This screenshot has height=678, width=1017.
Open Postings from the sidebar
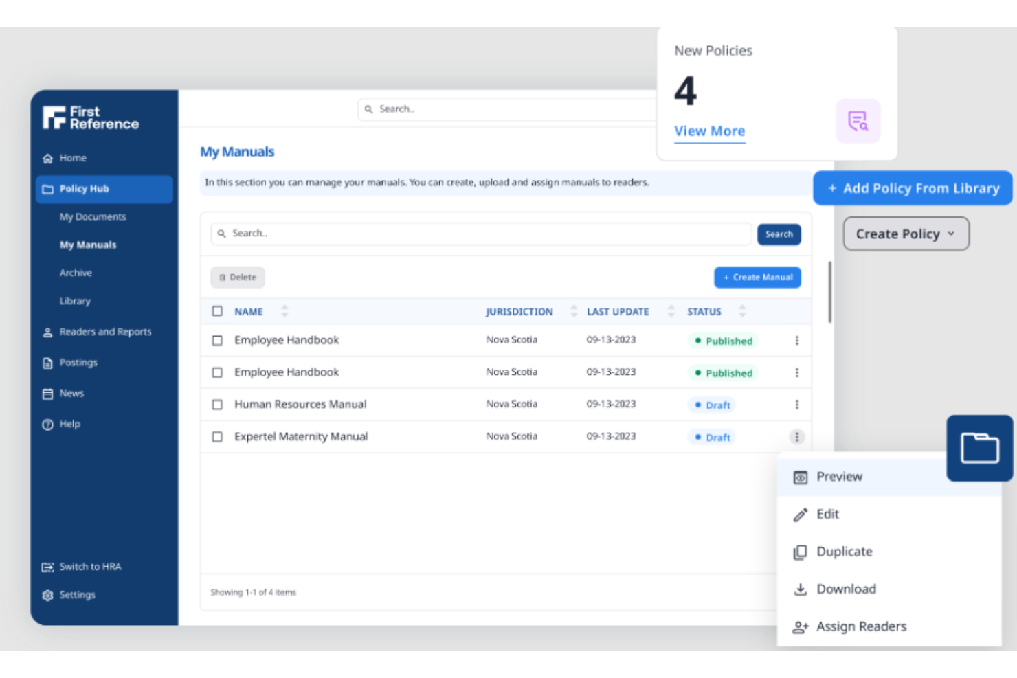pos(47,363)
